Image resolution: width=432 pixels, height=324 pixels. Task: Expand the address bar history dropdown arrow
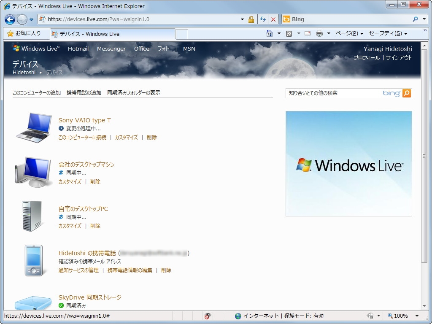243,19
